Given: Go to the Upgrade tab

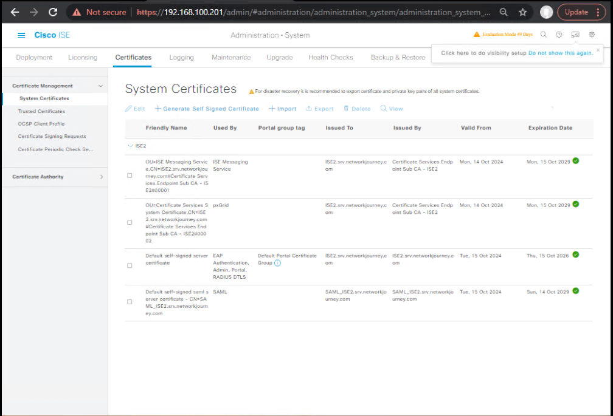Looking at the screenshot, I should point(280,57).
